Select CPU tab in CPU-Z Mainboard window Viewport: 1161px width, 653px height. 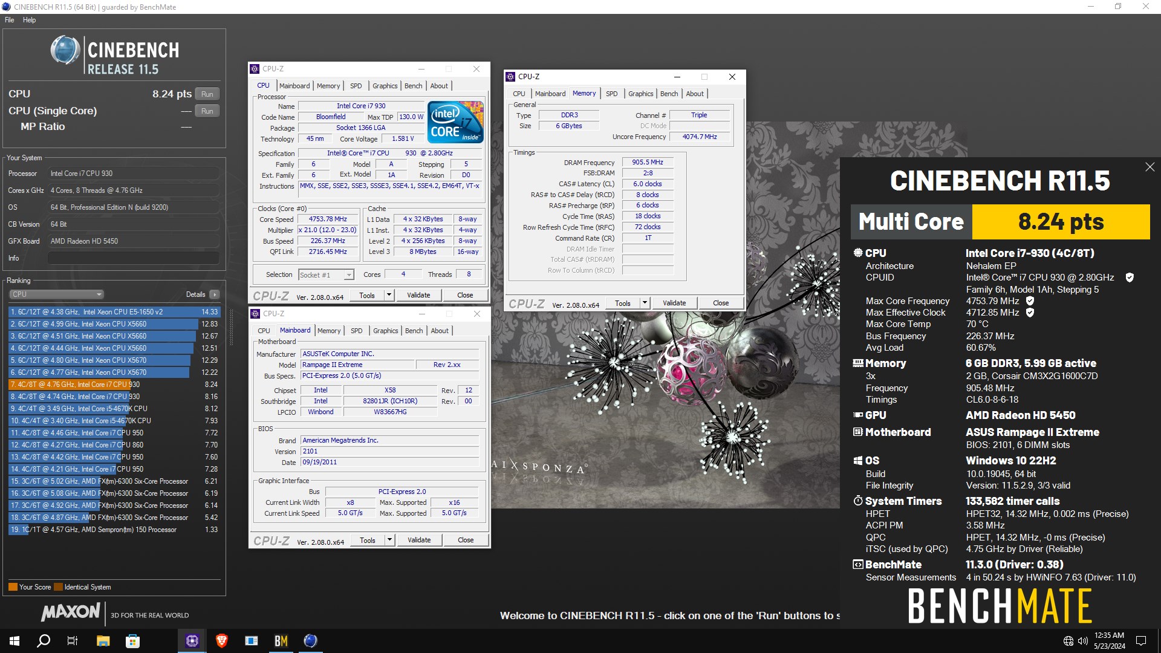pyautogui.click(x=264, y=331)
